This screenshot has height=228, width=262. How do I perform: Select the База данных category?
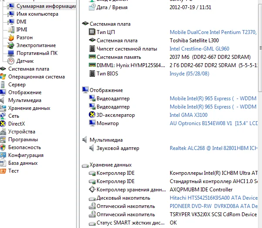click(x=23, y=163)
